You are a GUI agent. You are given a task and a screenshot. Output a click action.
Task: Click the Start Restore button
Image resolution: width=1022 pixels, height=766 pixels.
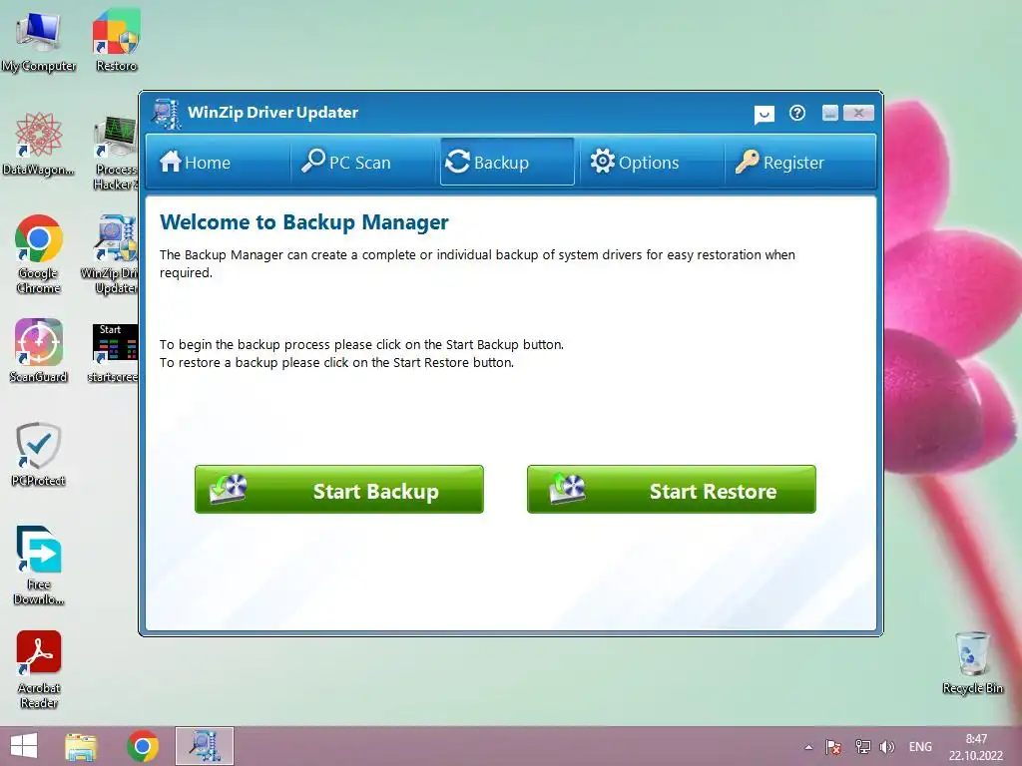click(x=672, y=489)
